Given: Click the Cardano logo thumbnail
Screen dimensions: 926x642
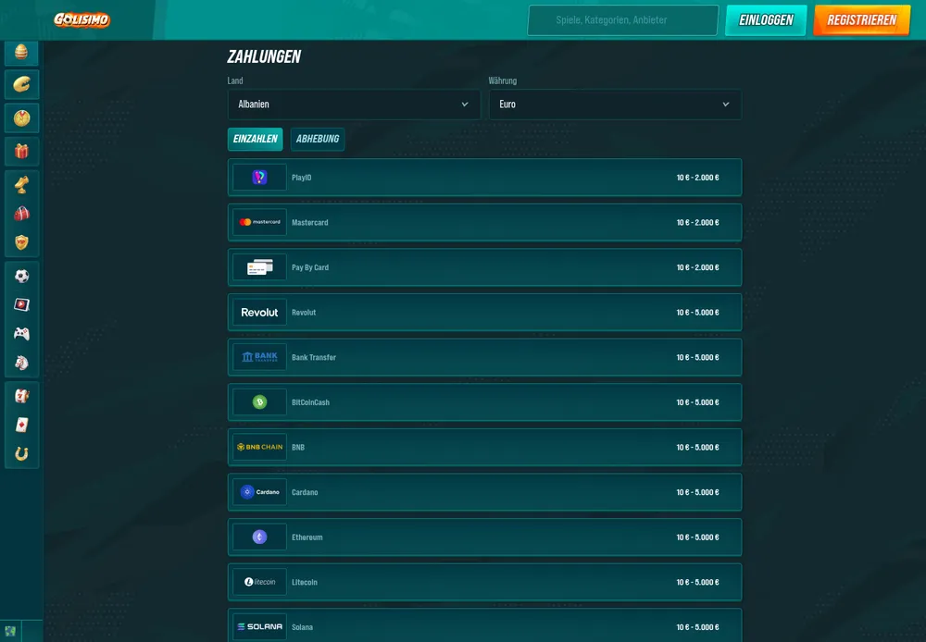Looking at the screenshot, I should [x=259, y=491].
